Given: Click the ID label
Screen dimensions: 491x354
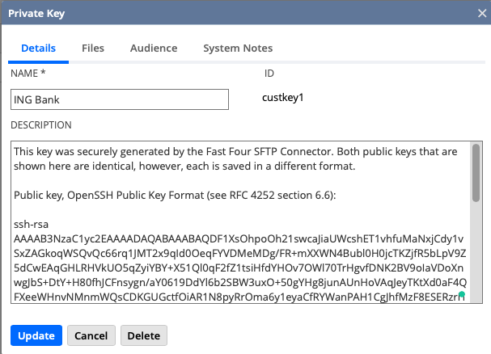Looking at the screenshot, I should (269, 74).
